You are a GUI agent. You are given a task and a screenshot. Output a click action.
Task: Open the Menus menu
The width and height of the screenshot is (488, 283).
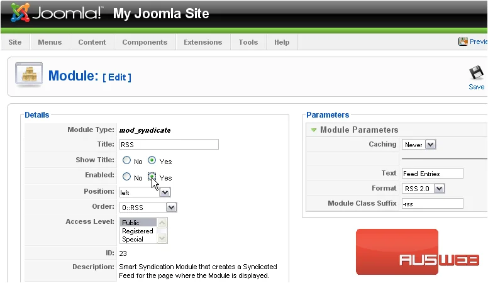coord(50,42)
